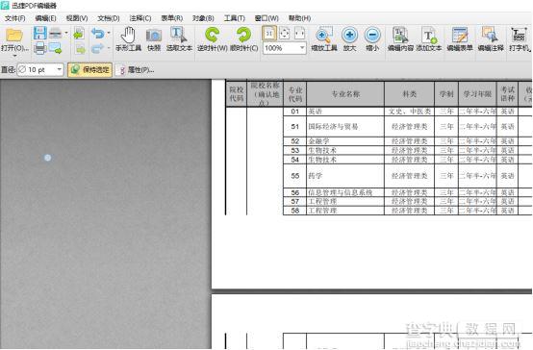Click the 学制 table header
Viewport: 533px width, 350px height.
[x=446, y=94]
